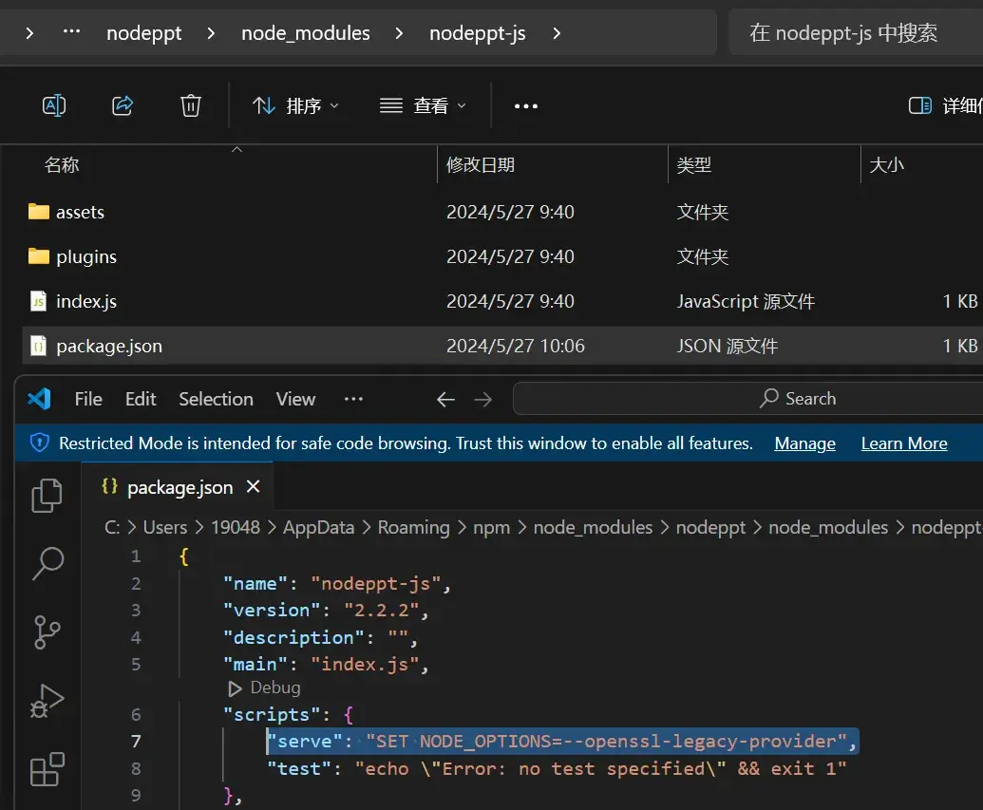Open the Explorer toolbar more options ellipsis
983x810 pixels.
pyautogui.click(x=525, y=106)
